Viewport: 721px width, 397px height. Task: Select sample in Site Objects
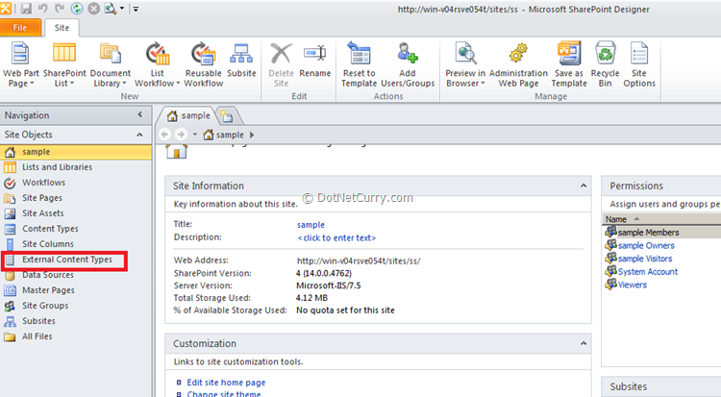coord(76,152)
